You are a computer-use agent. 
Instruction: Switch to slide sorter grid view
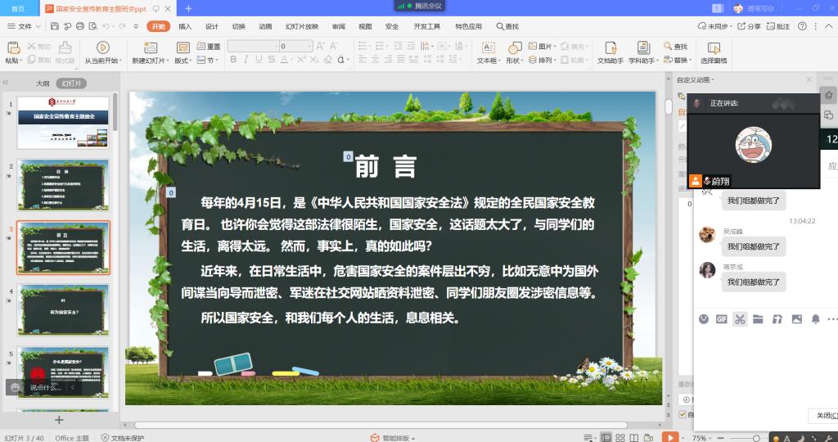tap(621, 438)
